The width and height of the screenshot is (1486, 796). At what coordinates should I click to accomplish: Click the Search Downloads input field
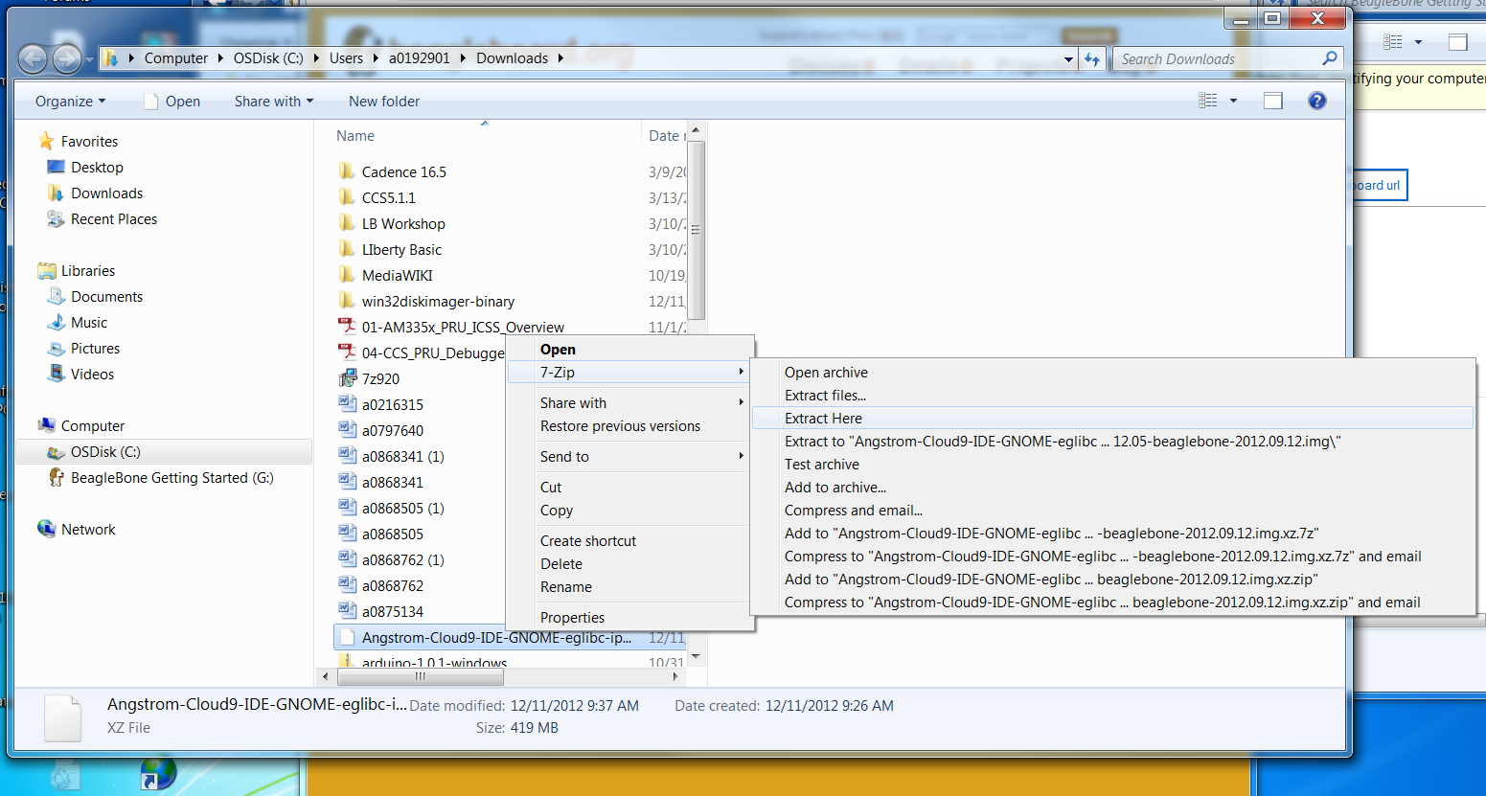(x=1217, y=59)
